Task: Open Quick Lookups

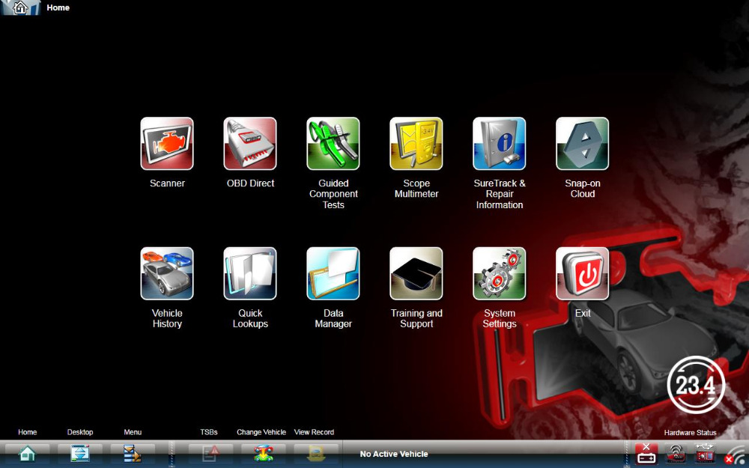Action: (x=250, y=273)
